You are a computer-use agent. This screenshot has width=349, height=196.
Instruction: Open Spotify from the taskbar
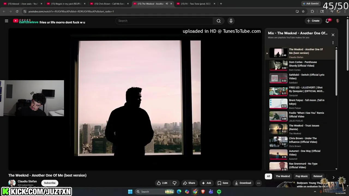[x=219, y=192]
